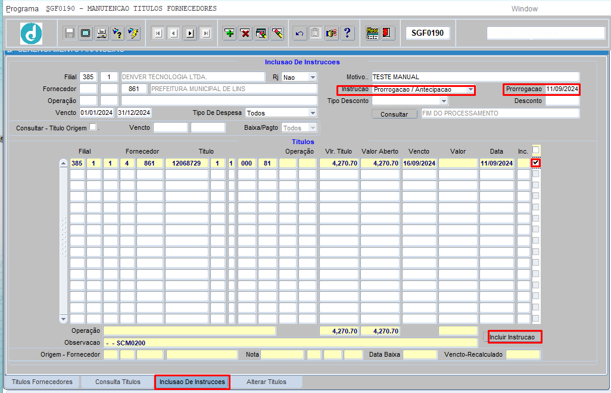Go to the previous record with the toolbar arrow

coord(174,33)
